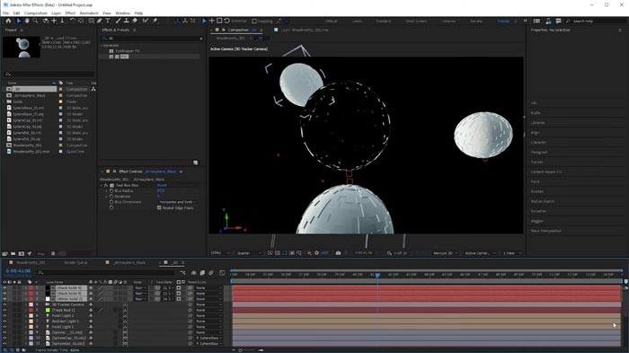Hide the 3D Tracker Camera layer
The width and height of the screenshot is (629, 353).
[4, 304]
